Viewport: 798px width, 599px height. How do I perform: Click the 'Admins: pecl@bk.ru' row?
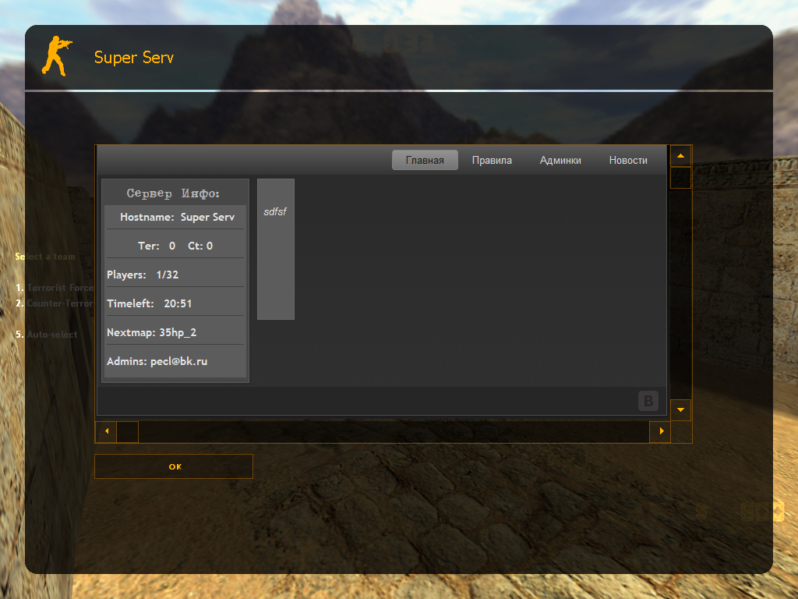(175, 361)
